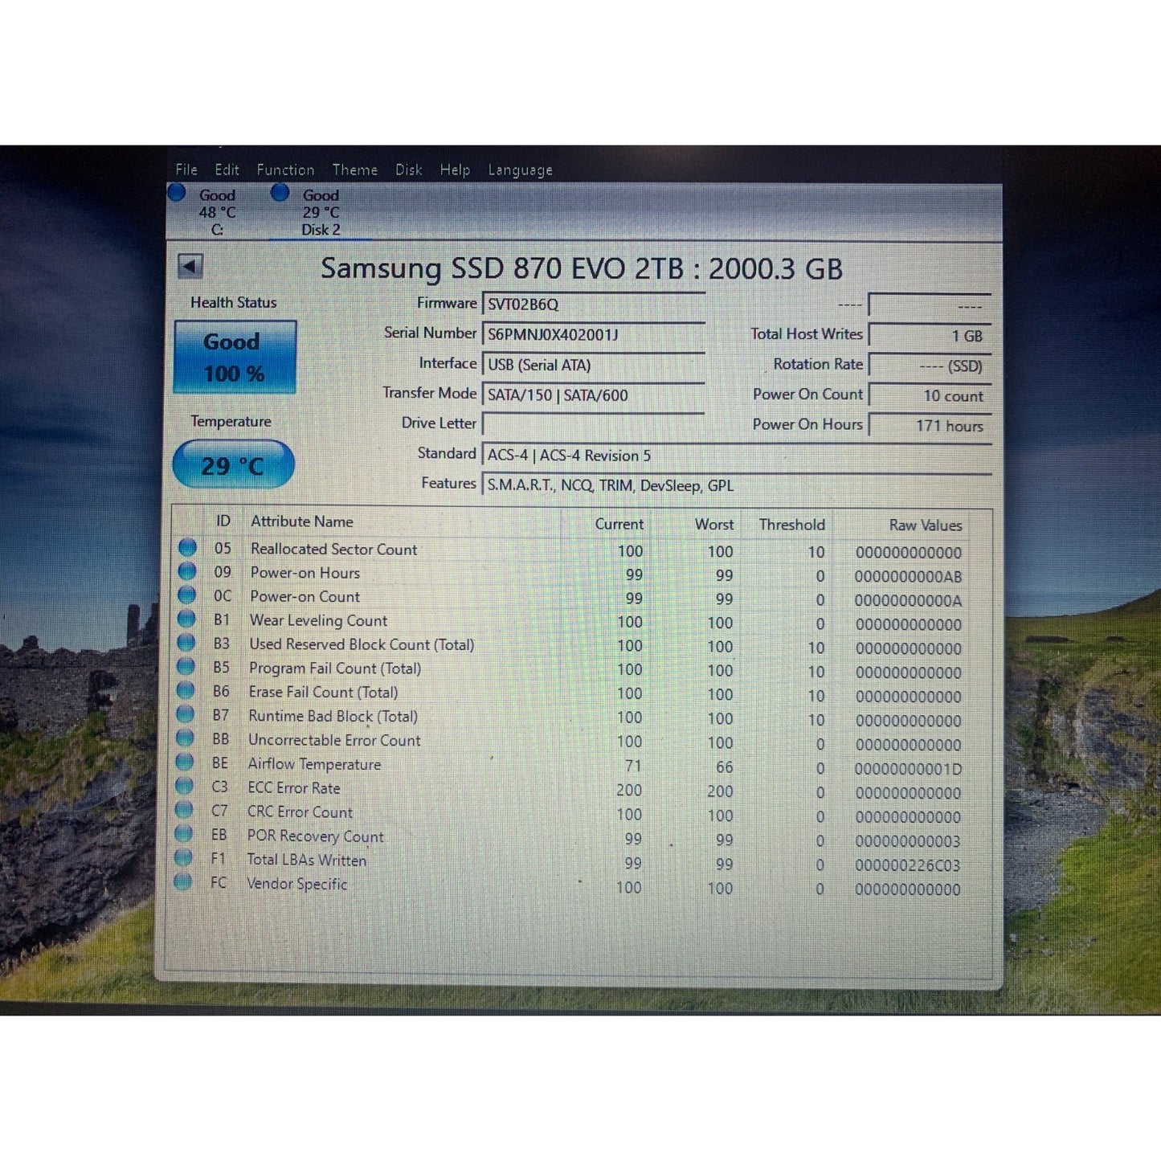
Task: Click the empty Drive Letter field
Action: click(x=594, y=424)
